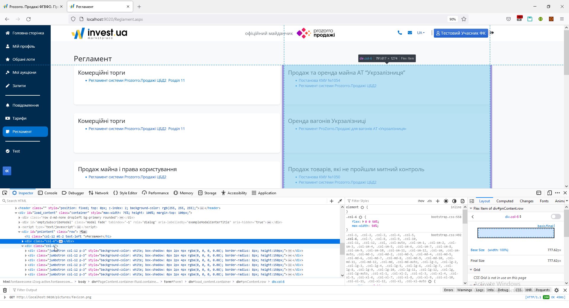Switch to the Network devtools tab
The width and height of the screenshot is (569, 308).
[x=99, y=193]
